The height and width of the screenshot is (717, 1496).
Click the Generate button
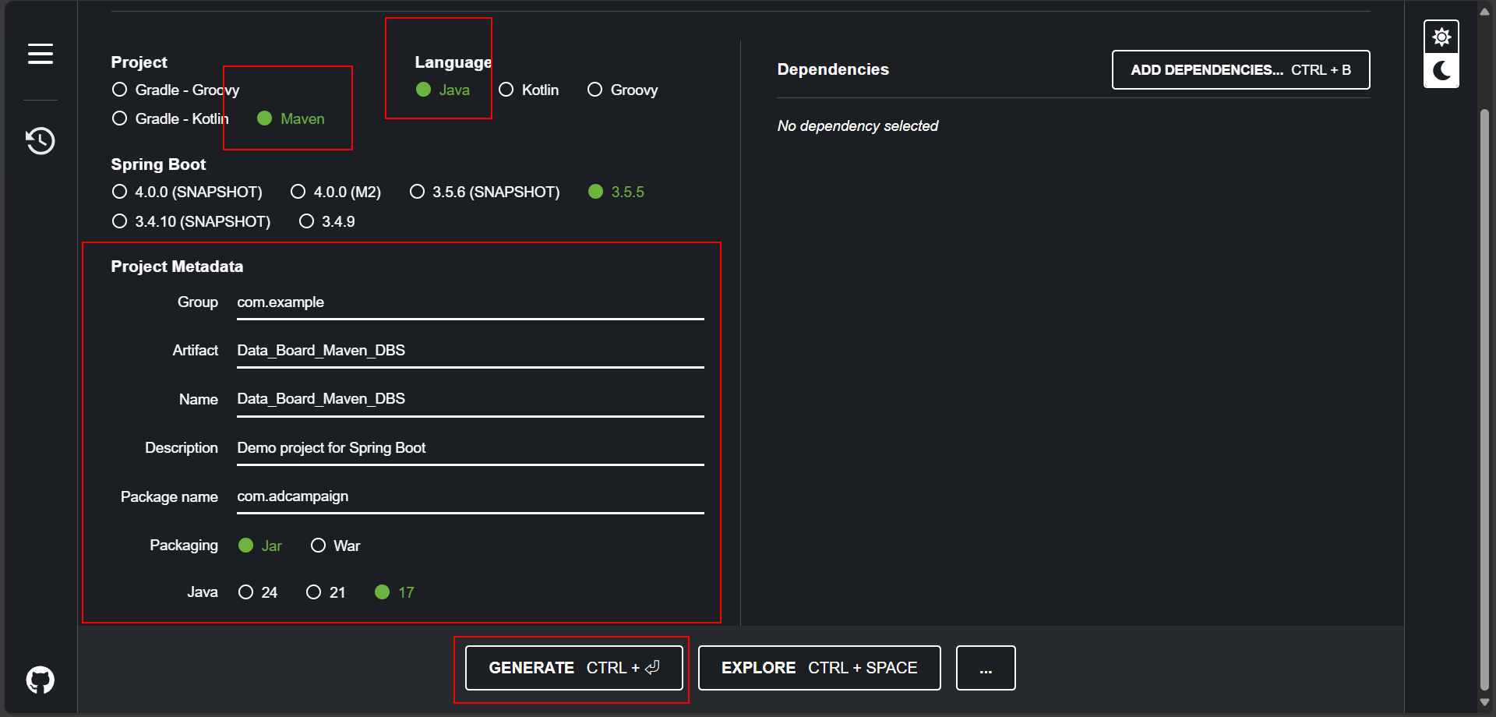tap(574, 668)
